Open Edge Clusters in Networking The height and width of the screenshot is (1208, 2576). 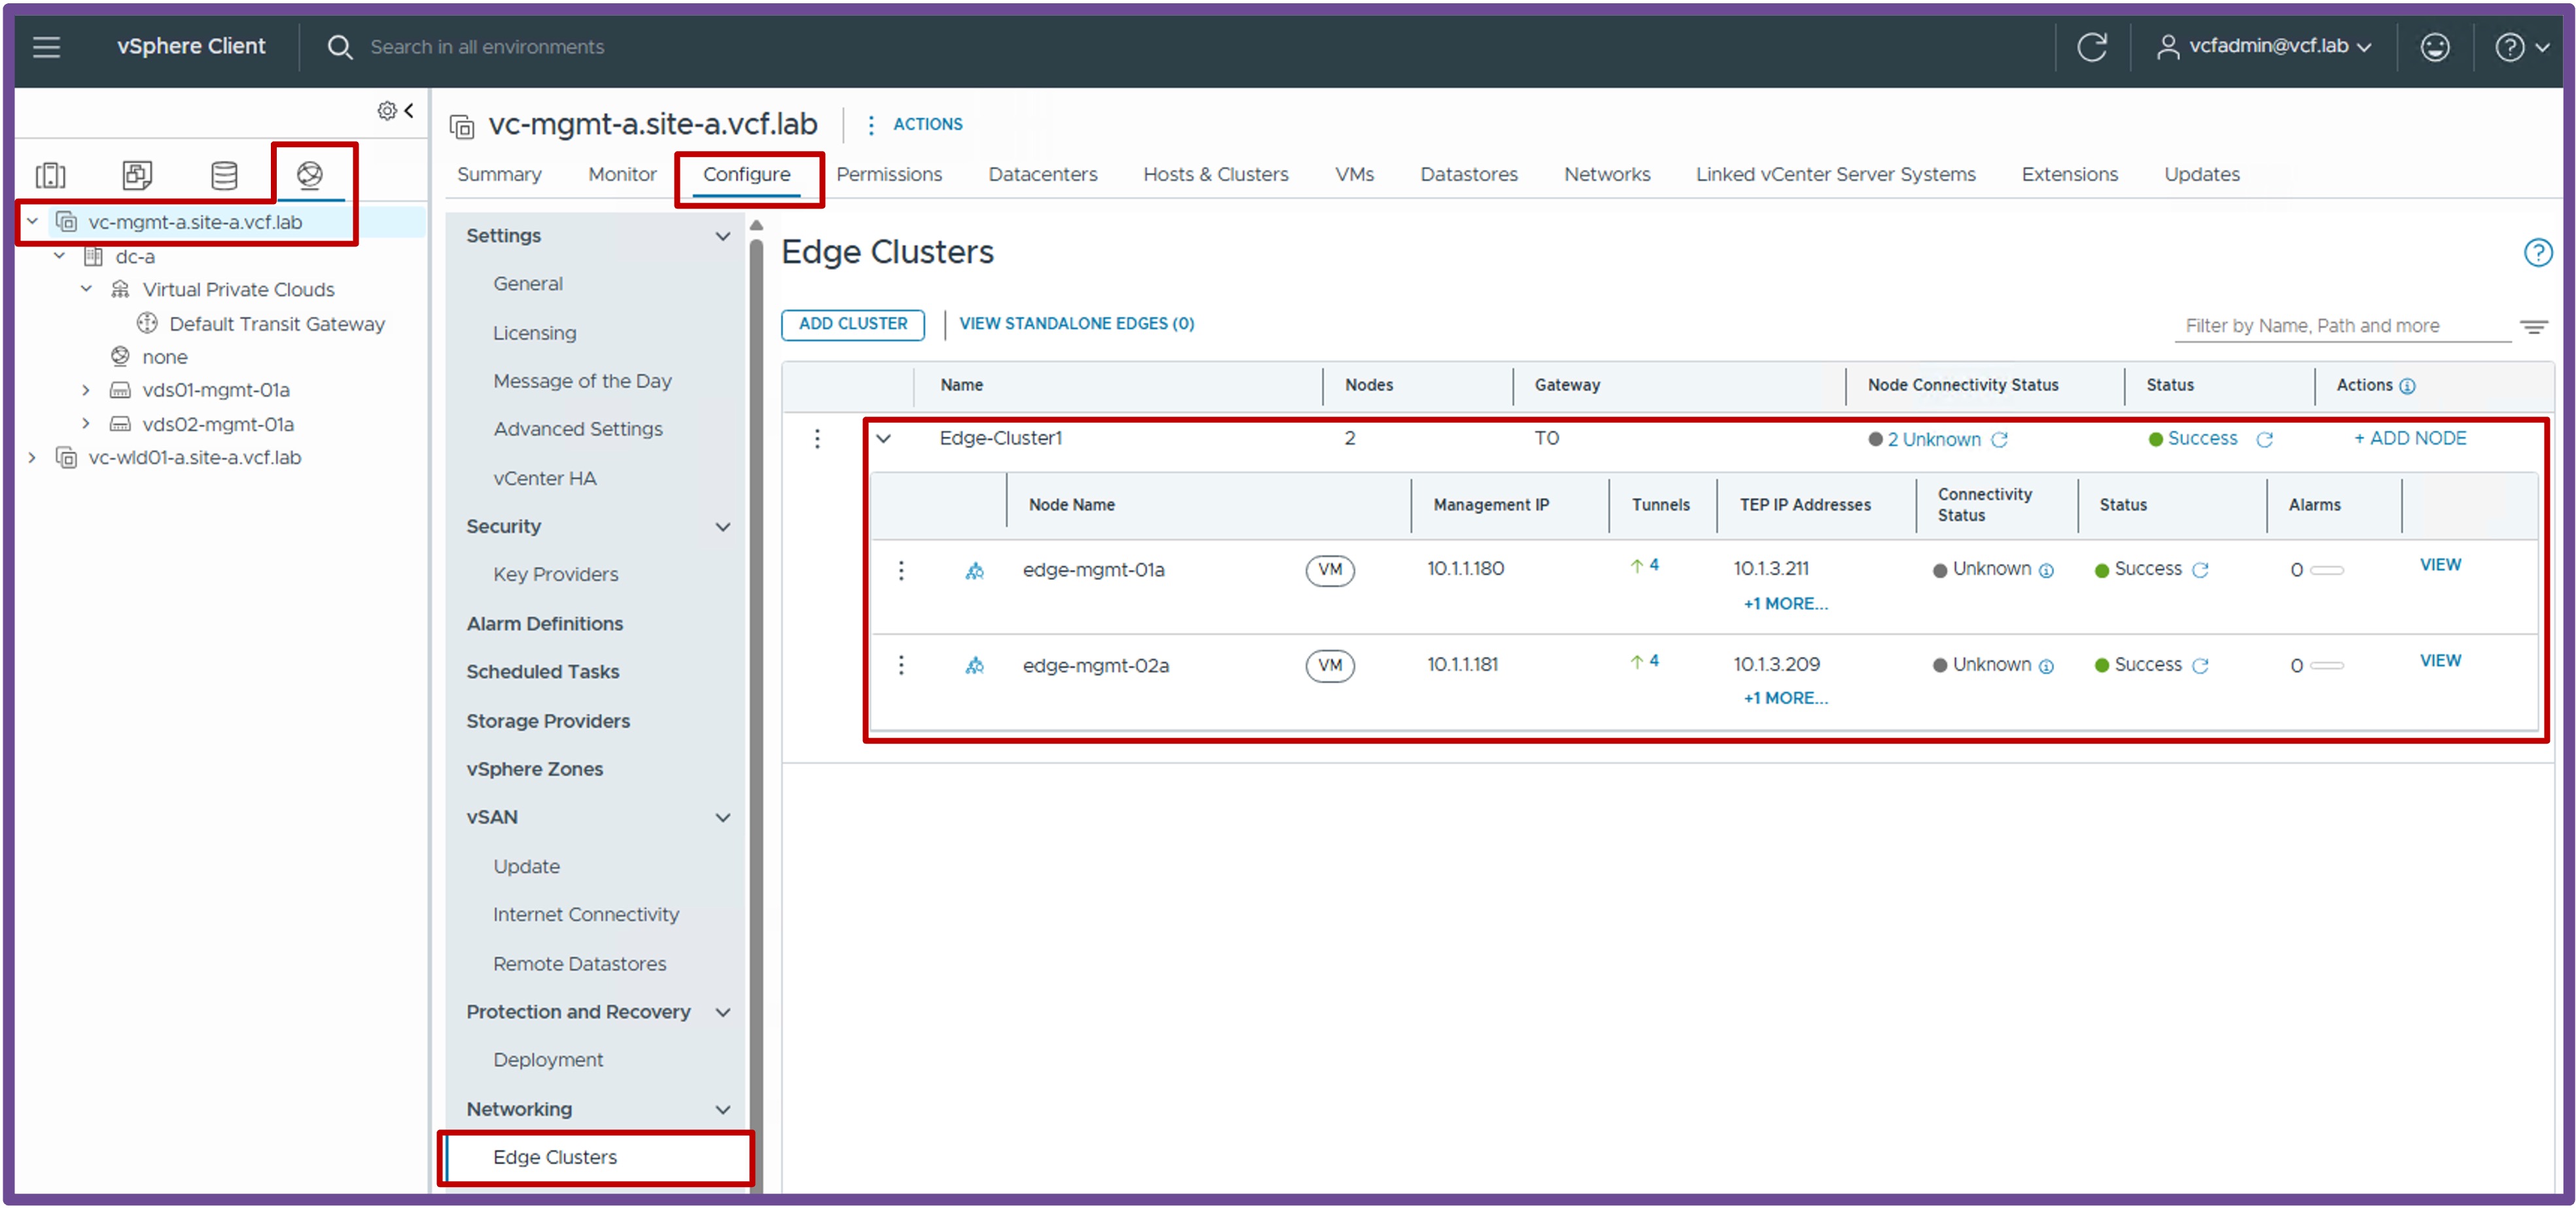554,1157
